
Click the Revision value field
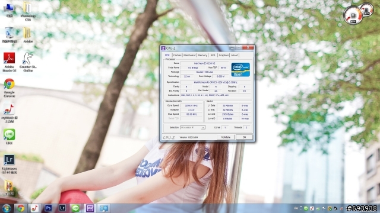[x=245, y=91]
